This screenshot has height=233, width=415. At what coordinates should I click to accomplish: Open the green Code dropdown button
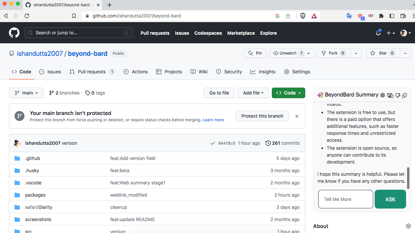288,93
